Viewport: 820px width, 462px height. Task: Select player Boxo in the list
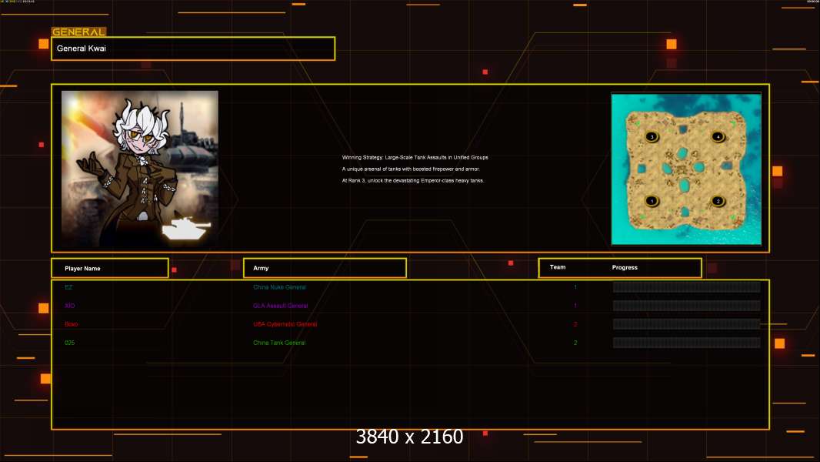(x=71, y=324)
